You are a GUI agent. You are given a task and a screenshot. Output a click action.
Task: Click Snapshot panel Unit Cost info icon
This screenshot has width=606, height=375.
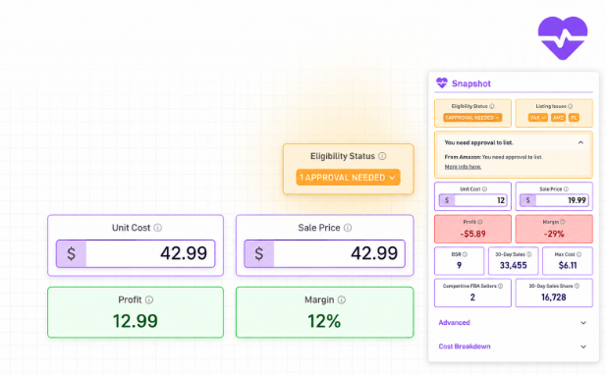coord(484,189)
